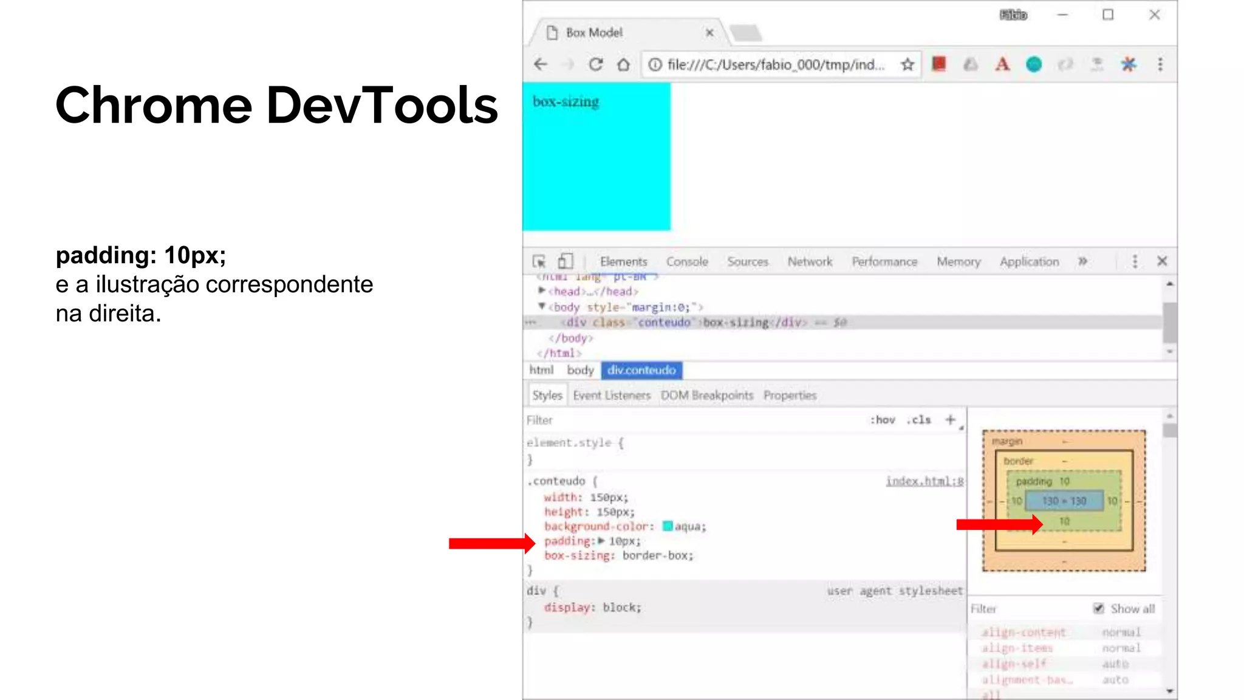This screenshot has height=700, width=1244.
Task: Go to the home page icon
Action: coord(623,64)
